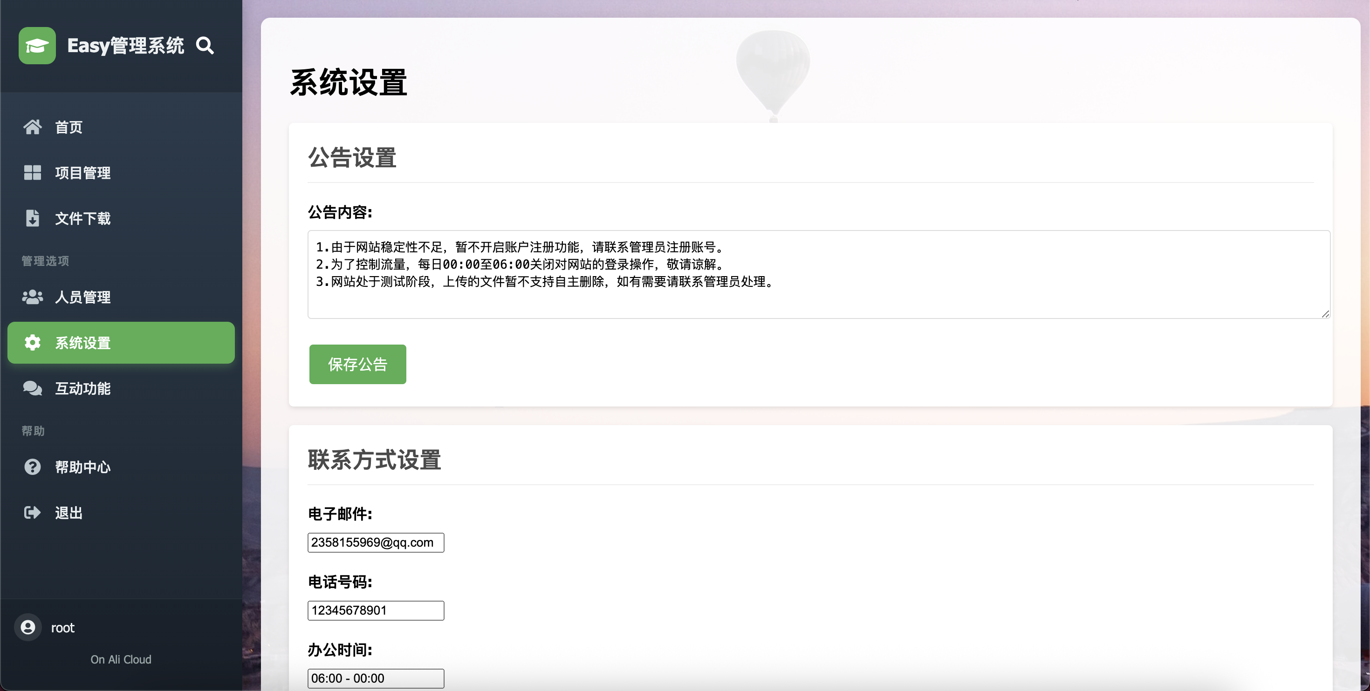Click the green graduation cap logo

point(37,46)
